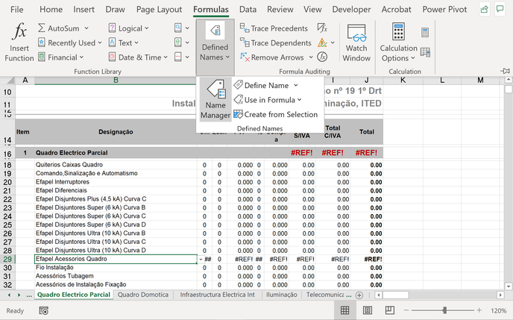Image resolution: width=513 pixels, height=320 pixels.
Task: Switch to the View tab
Action: point(312,10)
